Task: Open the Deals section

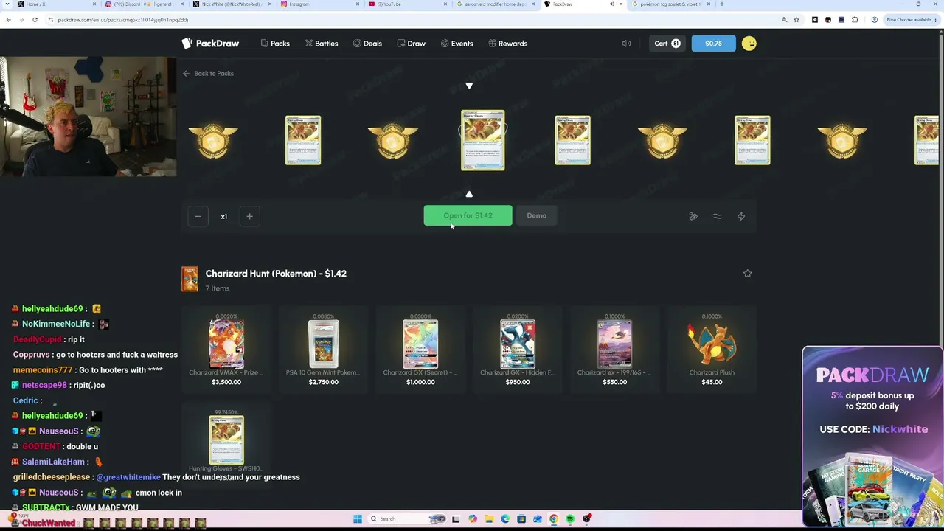Action: (367, 44)
